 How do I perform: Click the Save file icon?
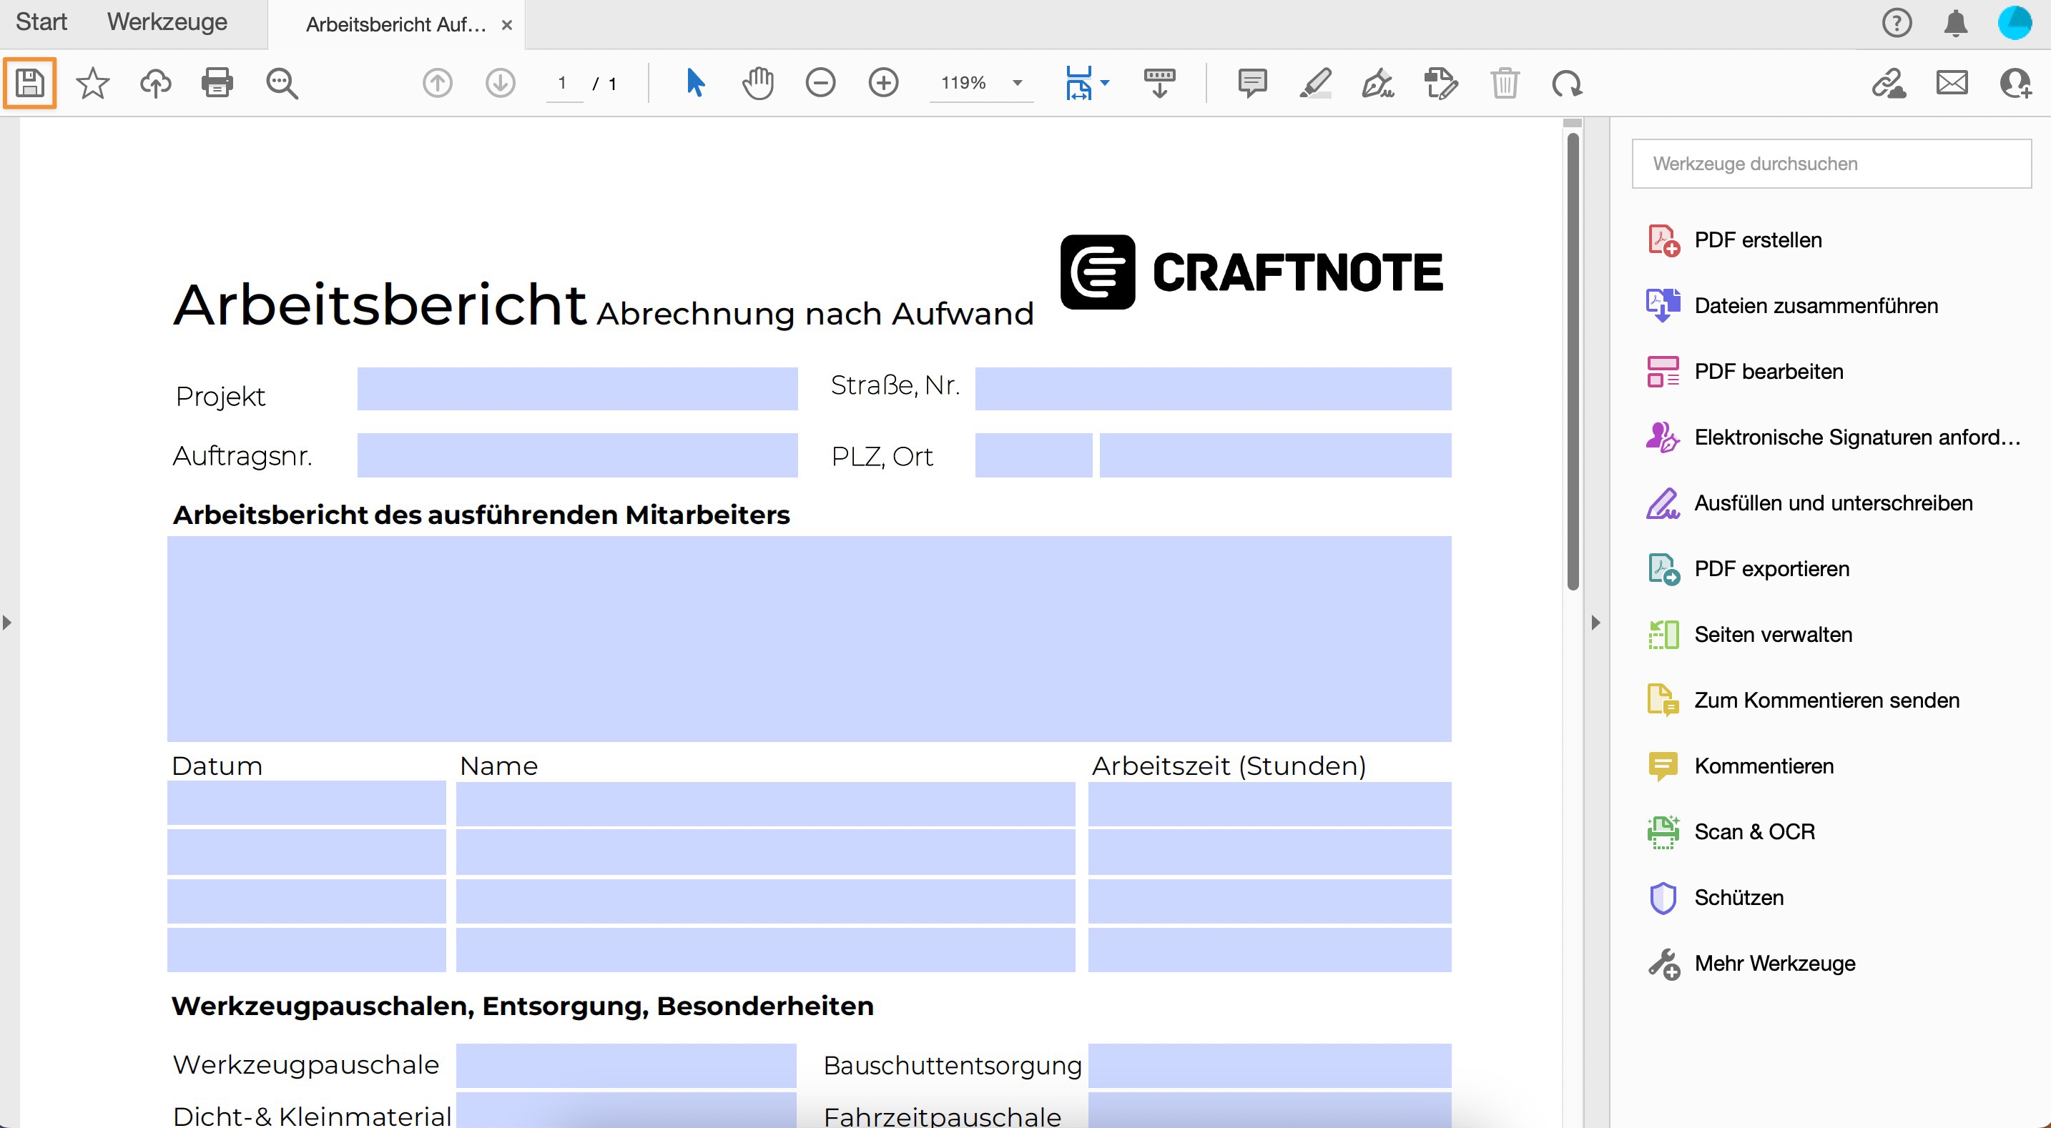click(30, 83)
